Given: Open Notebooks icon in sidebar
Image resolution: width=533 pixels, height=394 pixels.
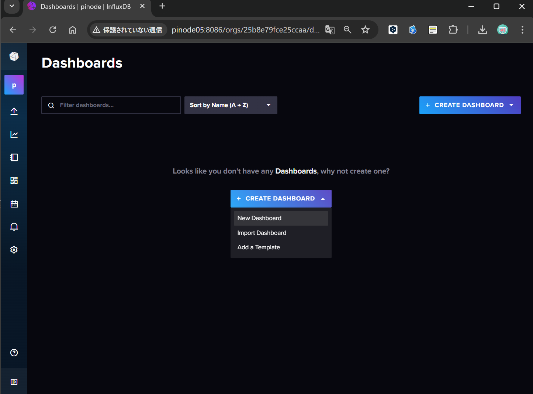Looking at the screenshot, I should pos(14,157).
